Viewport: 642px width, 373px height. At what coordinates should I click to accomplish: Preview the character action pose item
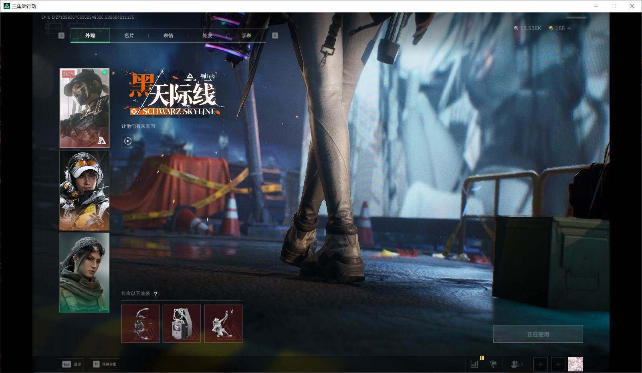[223, 323]
